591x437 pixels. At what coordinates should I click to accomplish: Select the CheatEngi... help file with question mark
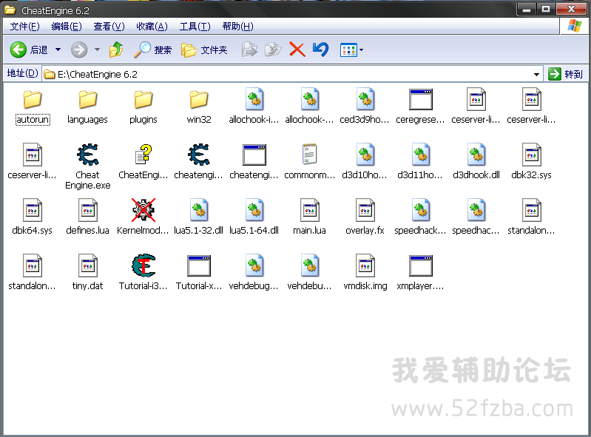(143, 162)
